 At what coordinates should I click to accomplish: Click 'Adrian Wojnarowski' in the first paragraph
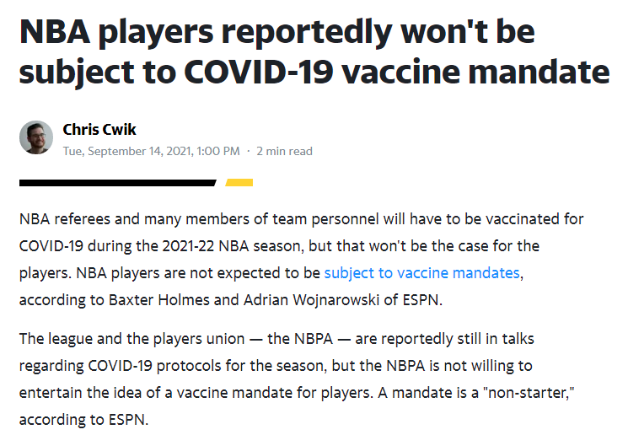[x=311, y=299]
